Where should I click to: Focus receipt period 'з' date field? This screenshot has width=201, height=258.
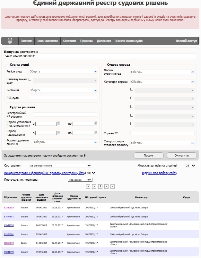click(x=46, y=133)
